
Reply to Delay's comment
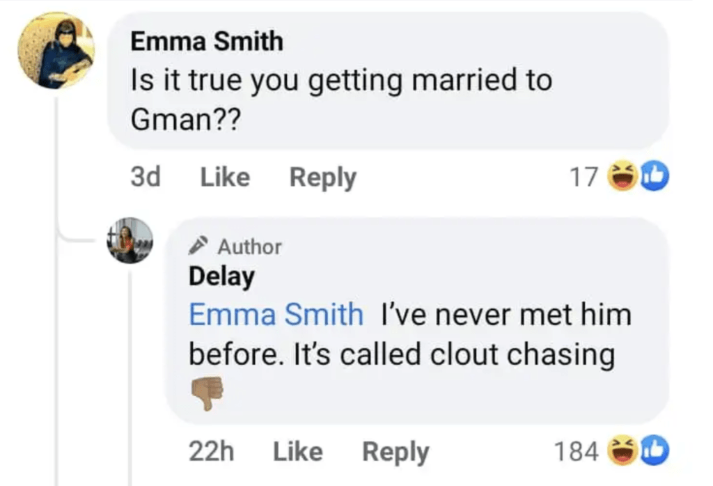coord(395,453)
